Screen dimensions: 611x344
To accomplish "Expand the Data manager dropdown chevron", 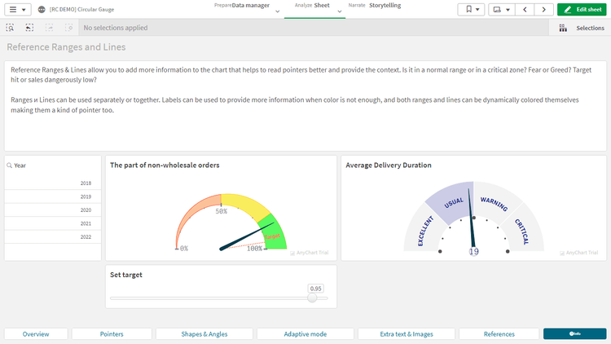I will pyautogui.click(x=278, y=11).
